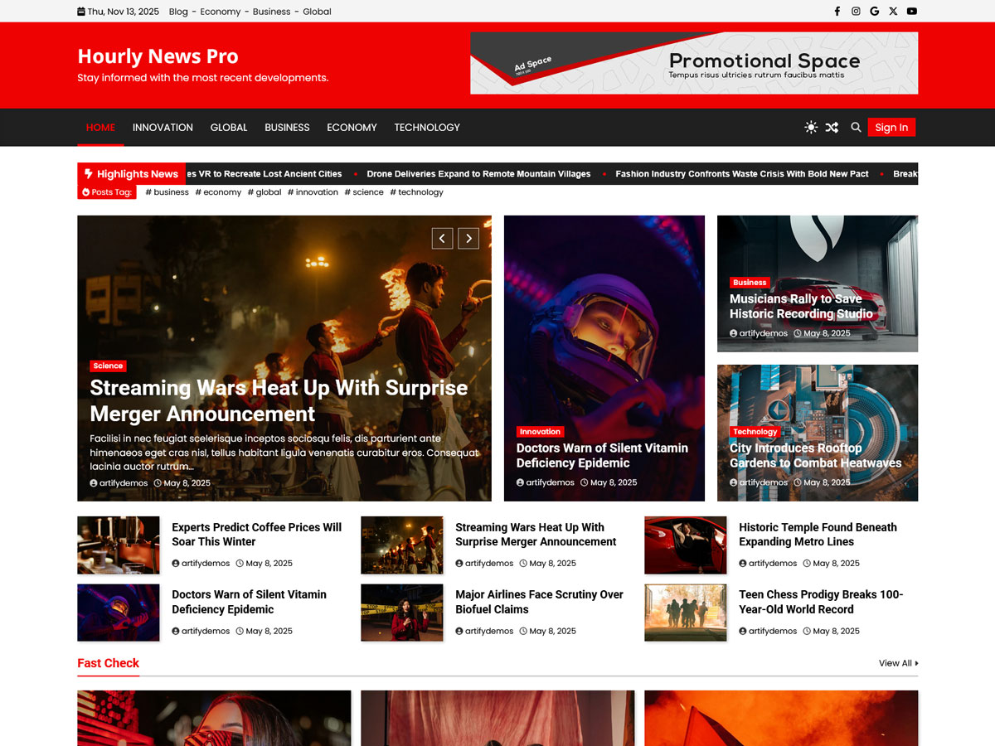This screenshot has height=746, width=995.
Task: Click author artifydemos under main slider
Action: 119,483
